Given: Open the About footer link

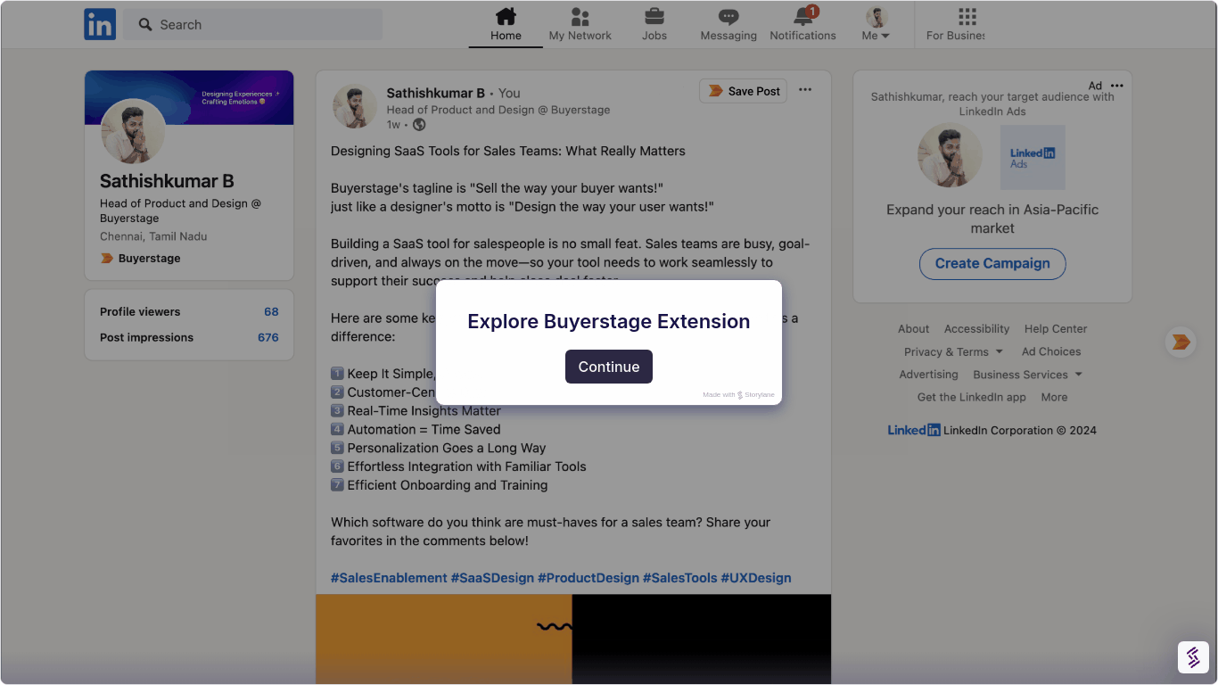Looking at the screenshot, I should pyautogui.click(x=913, y=329).
